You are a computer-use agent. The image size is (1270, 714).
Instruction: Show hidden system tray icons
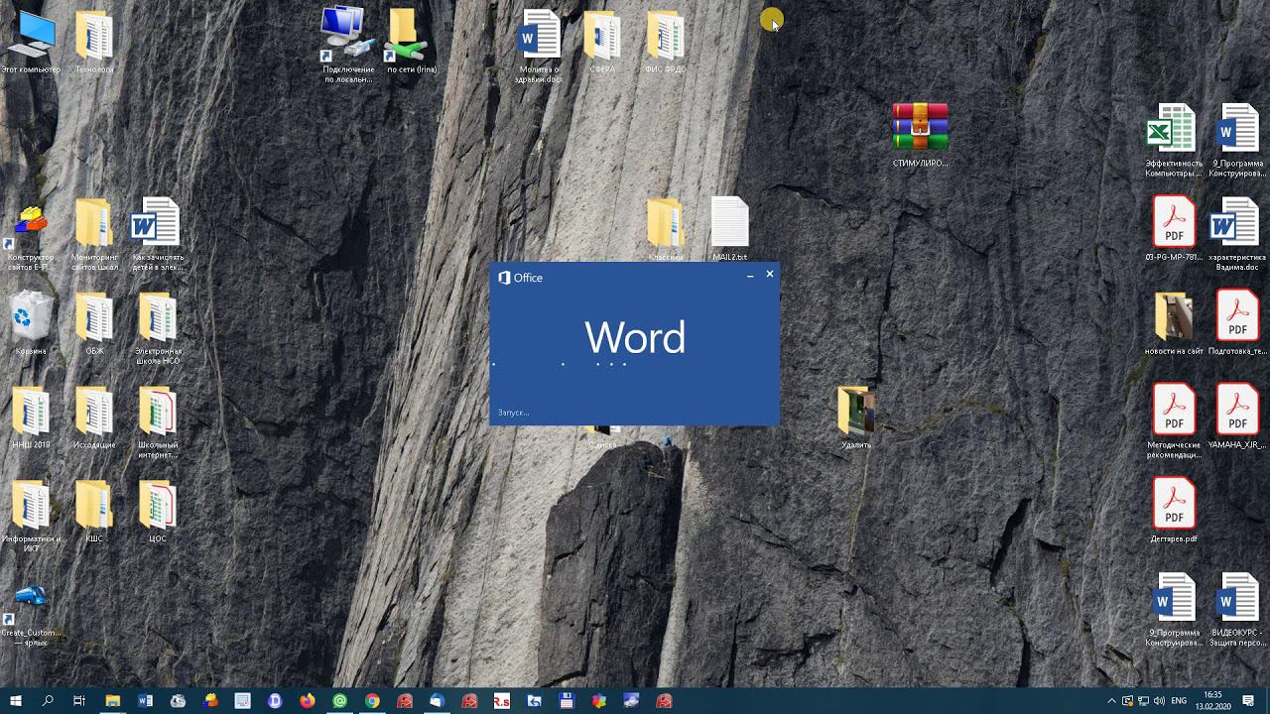1111,701
